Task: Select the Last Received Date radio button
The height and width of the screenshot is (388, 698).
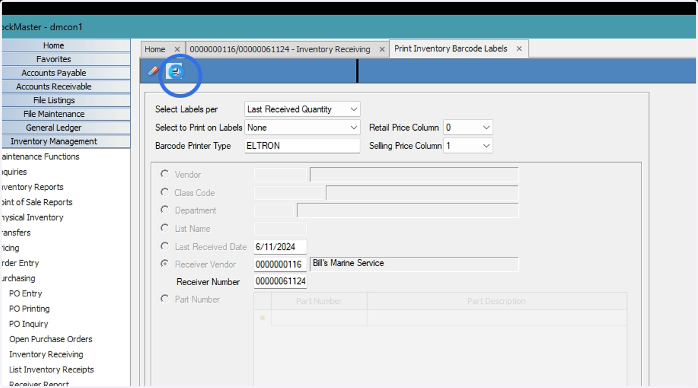Action: tap(165, 246)
